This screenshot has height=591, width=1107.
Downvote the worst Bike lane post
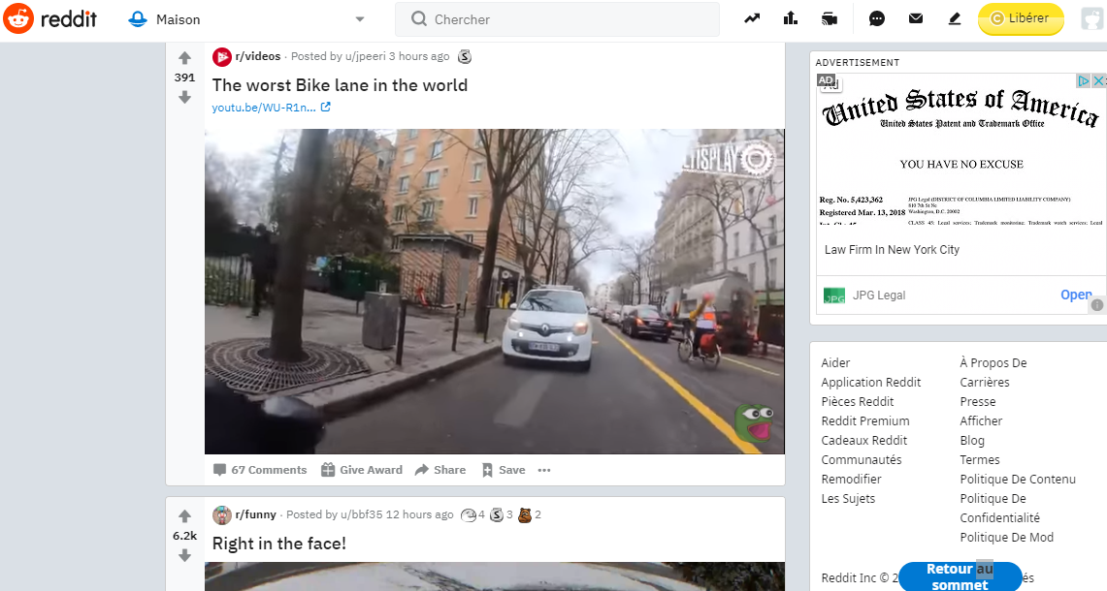click(184, 97)
